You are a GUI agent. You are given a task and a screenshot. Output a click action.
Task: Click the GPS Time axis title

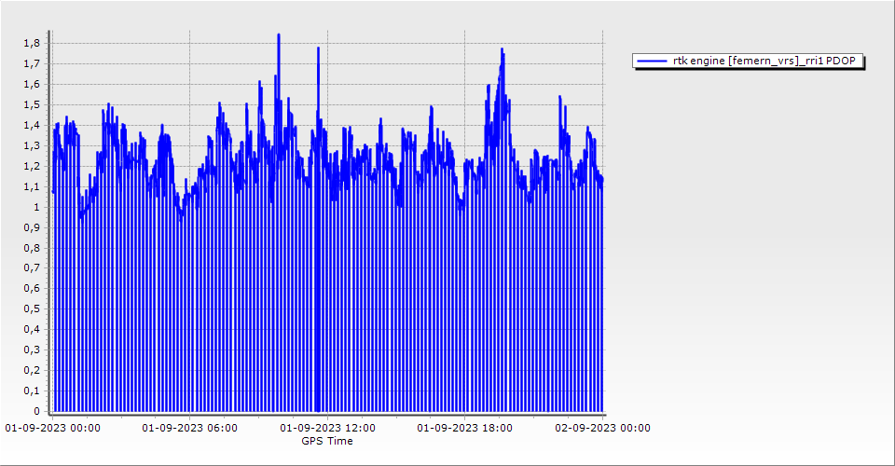[327, 441]
